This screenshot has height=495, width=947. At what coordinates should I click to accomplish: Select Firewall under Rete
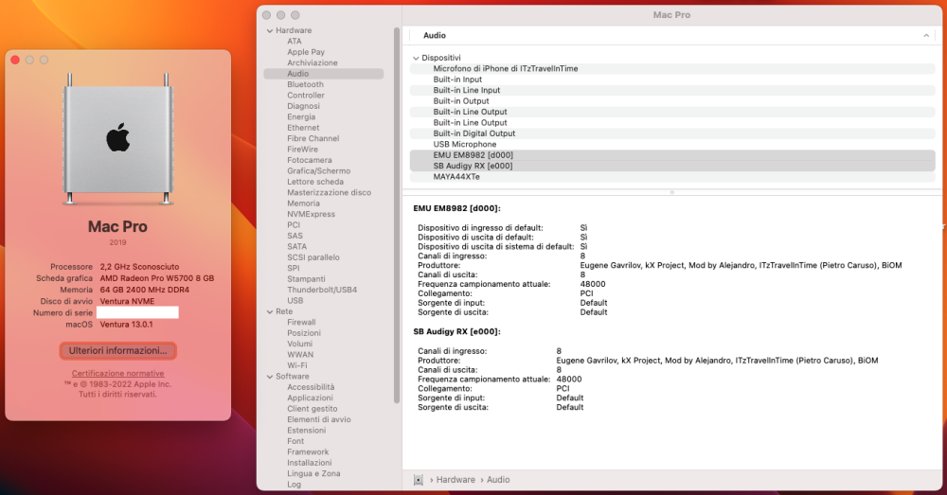coord(301,323)
